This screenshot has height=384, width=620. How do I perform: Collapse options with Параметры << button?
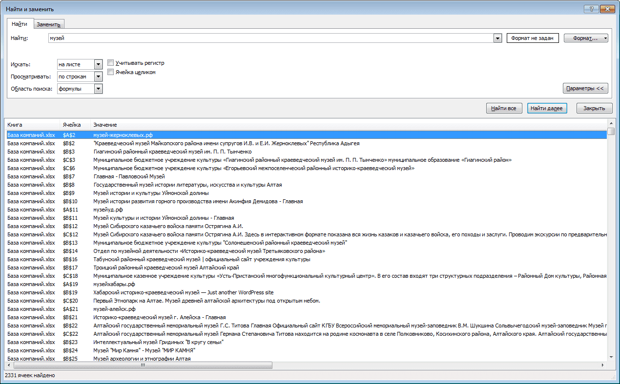point(585,88)
